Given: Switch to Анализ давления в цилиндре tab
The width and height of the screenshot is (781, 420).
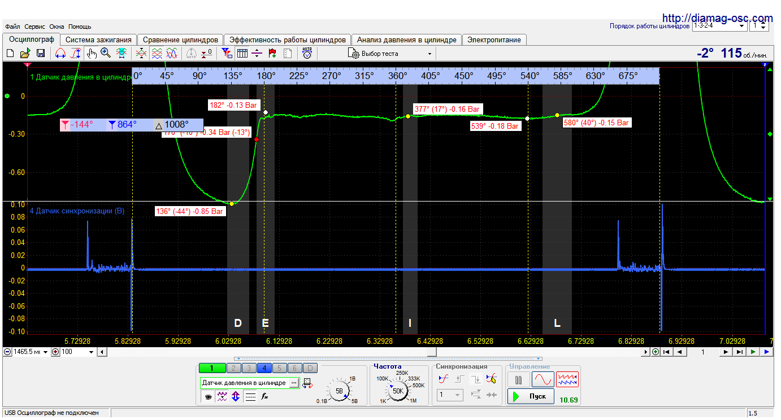Looking at the screenshot, I should click(407, 40).
